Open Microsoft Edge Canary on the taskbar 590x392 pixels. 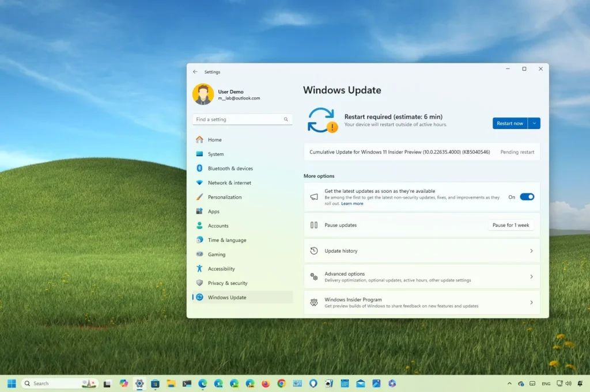[x=250, y=383]
